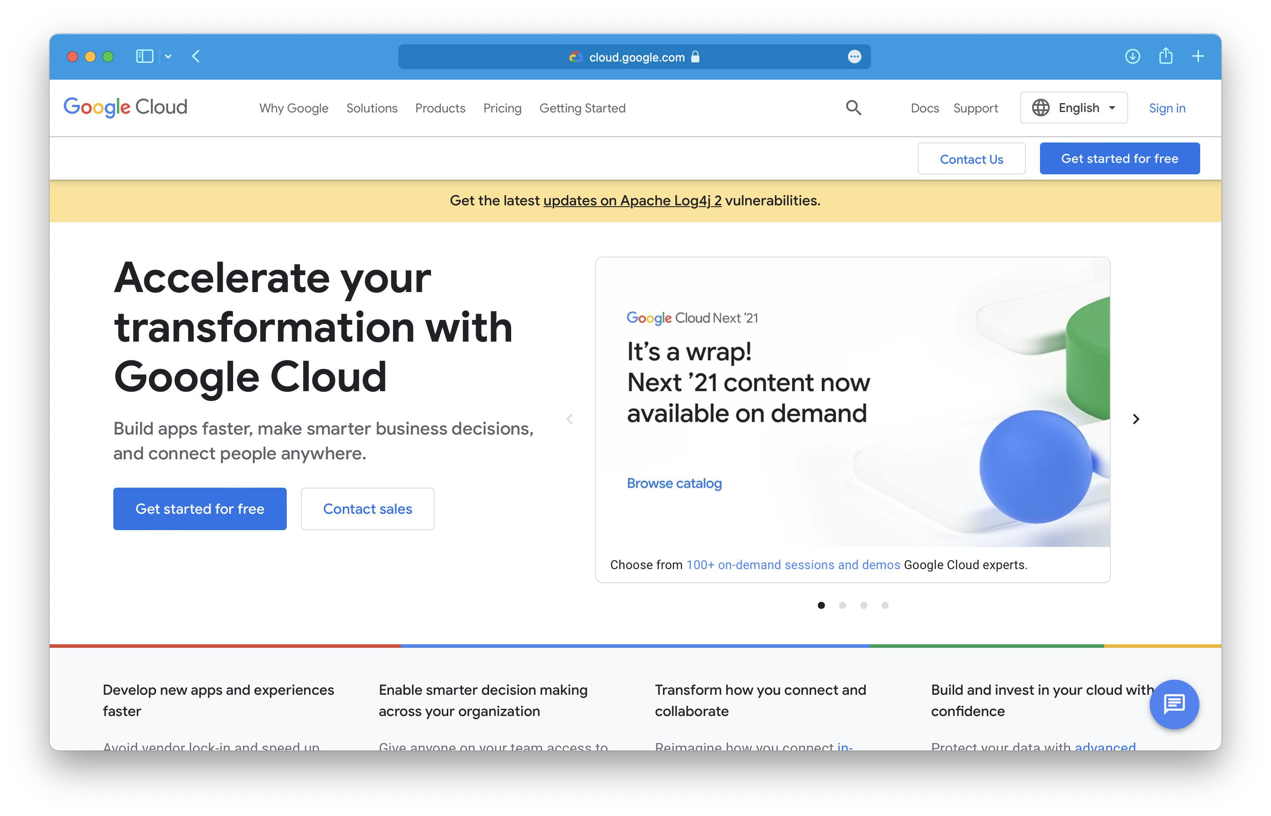Screen dimensions: 1271x816
Task: Select the second carousel dot
Action: (842, 605)
